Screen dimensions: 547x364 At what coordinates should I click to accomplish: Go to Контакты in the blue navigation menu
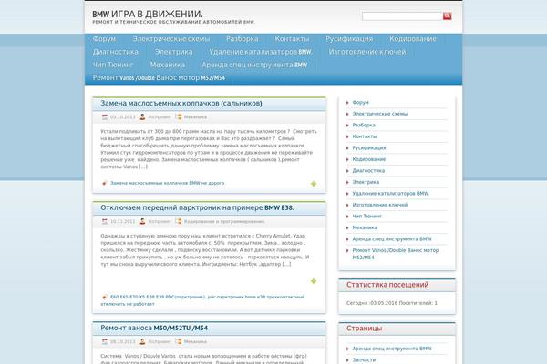click(x=292, y=38)
